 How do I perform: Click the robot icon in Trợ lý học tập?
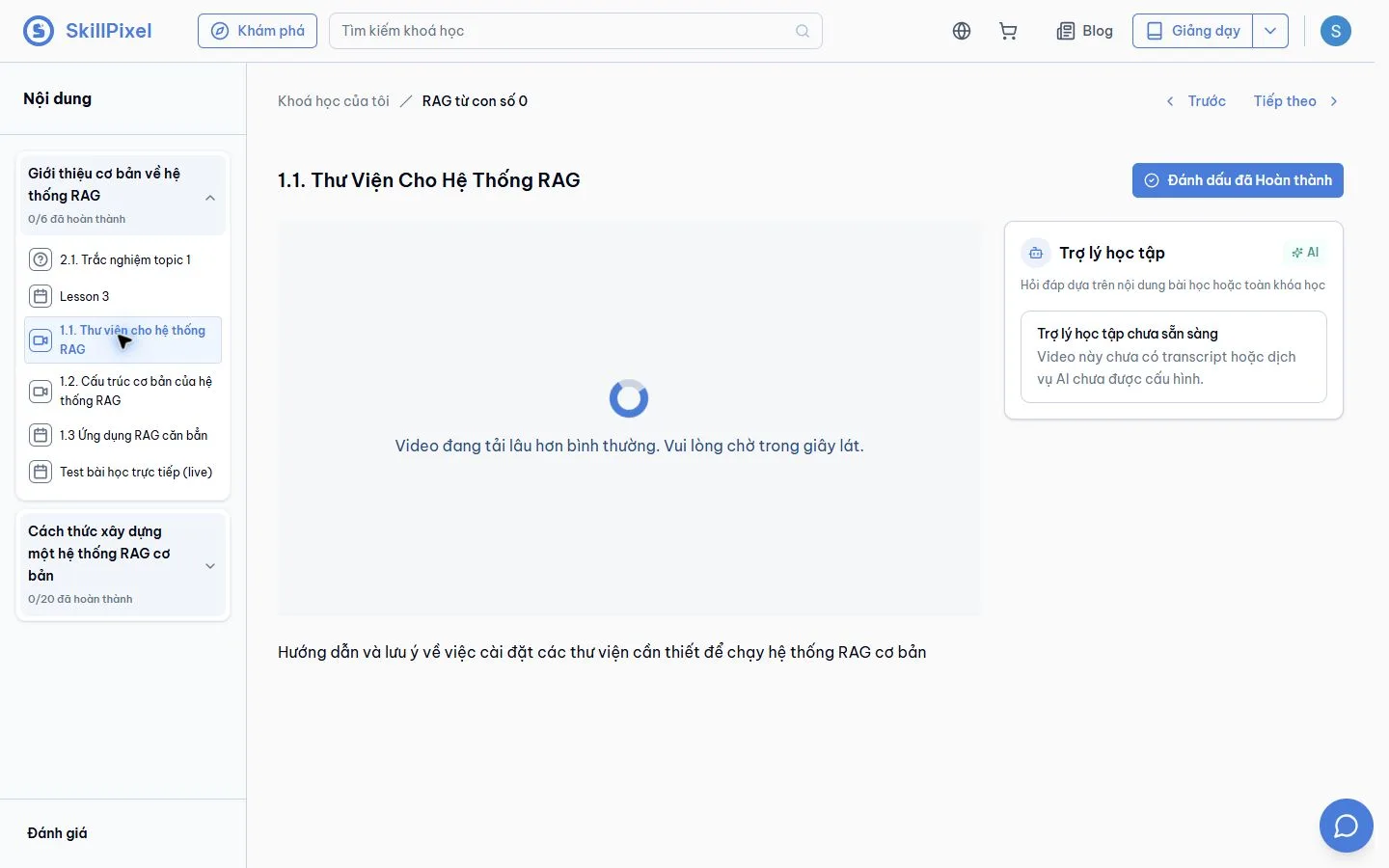1036,253
